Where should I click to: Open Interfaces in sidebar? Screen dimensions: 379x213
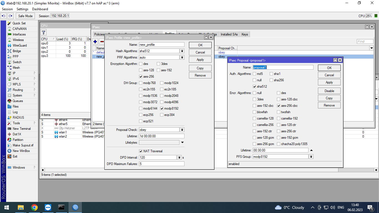19,34
